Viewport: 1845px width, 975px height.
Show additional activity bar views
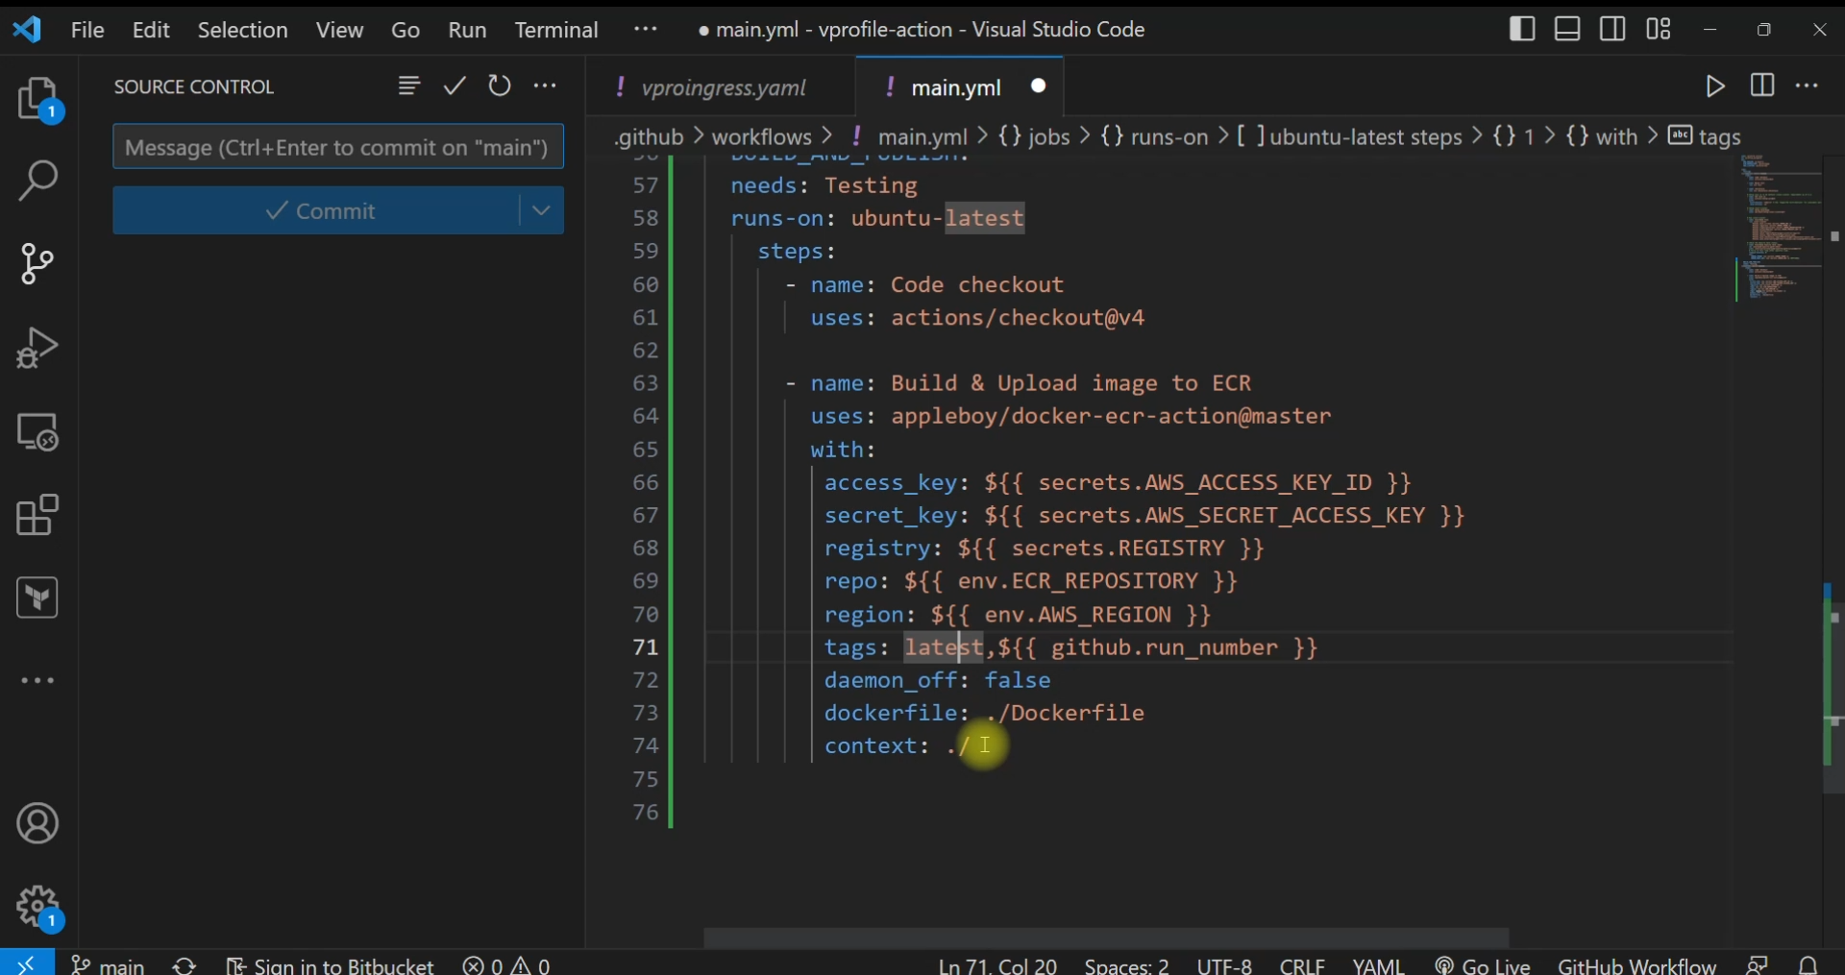pos(38,681)
